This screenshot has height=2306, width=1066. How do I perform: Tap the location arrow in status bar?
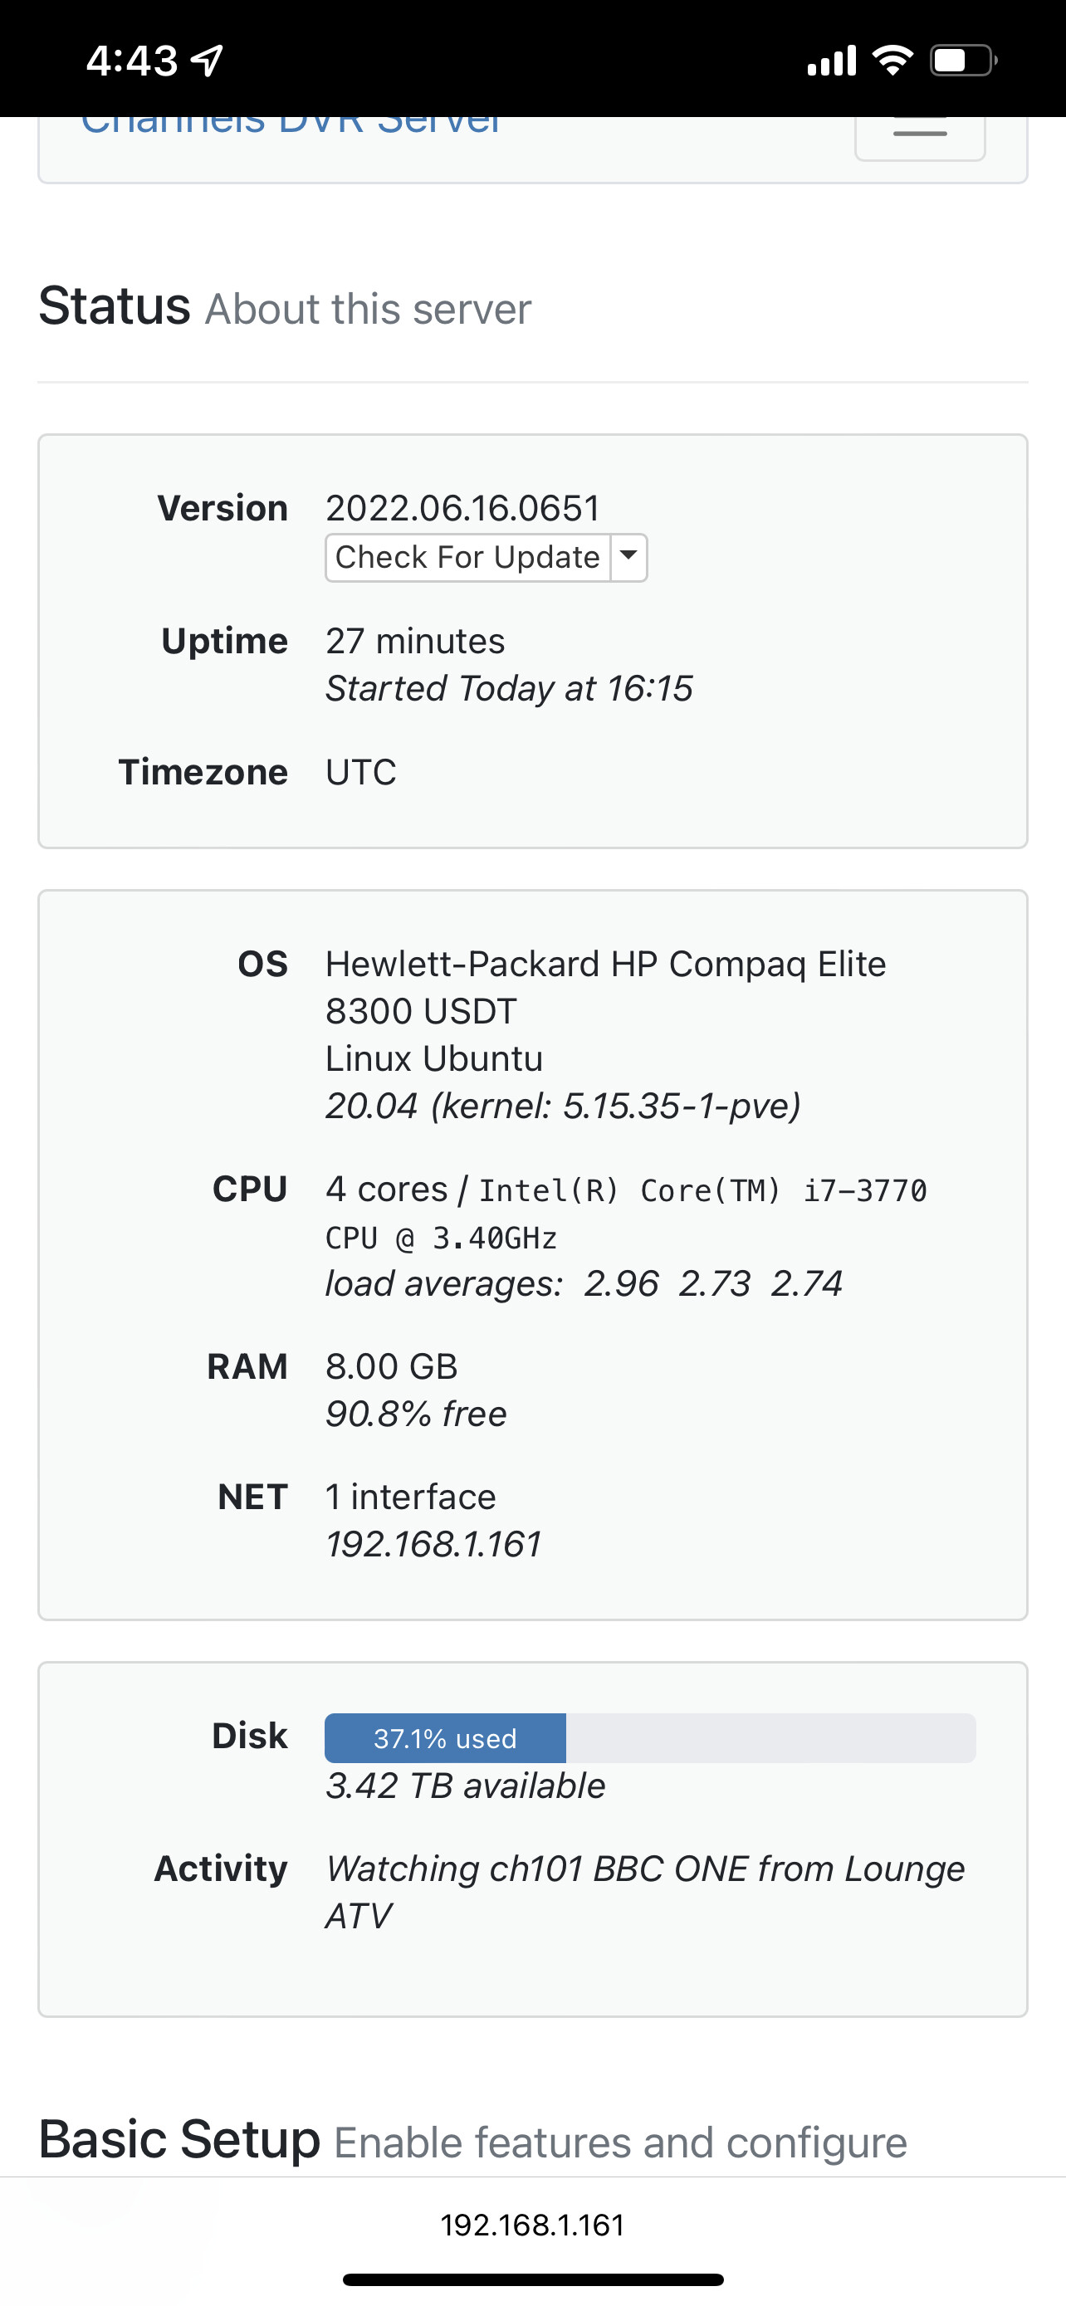pyautogui.click(x=208, y=61)
